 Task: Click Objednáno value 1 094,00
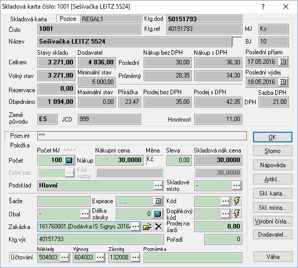click(57, 102)
